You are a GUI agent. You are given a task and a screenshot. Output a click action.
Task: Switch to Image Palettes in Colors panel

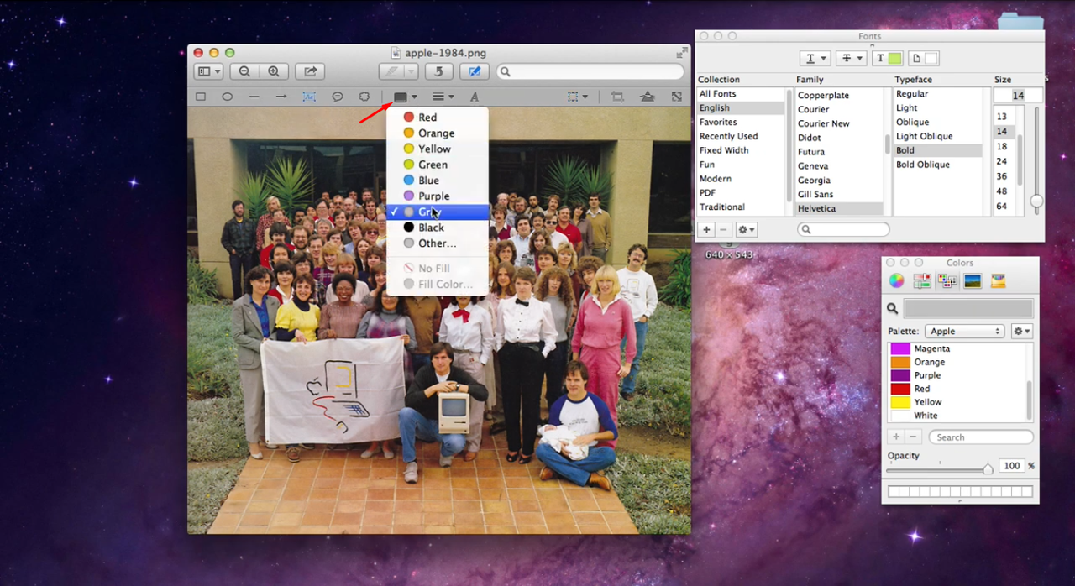tap(973, 281)
